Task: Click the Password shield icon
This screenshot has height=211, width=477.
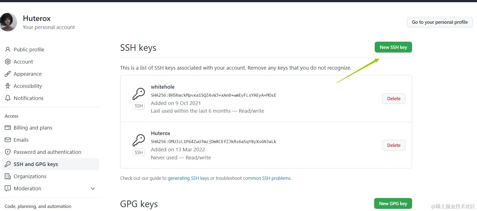Action: point(8,152)
